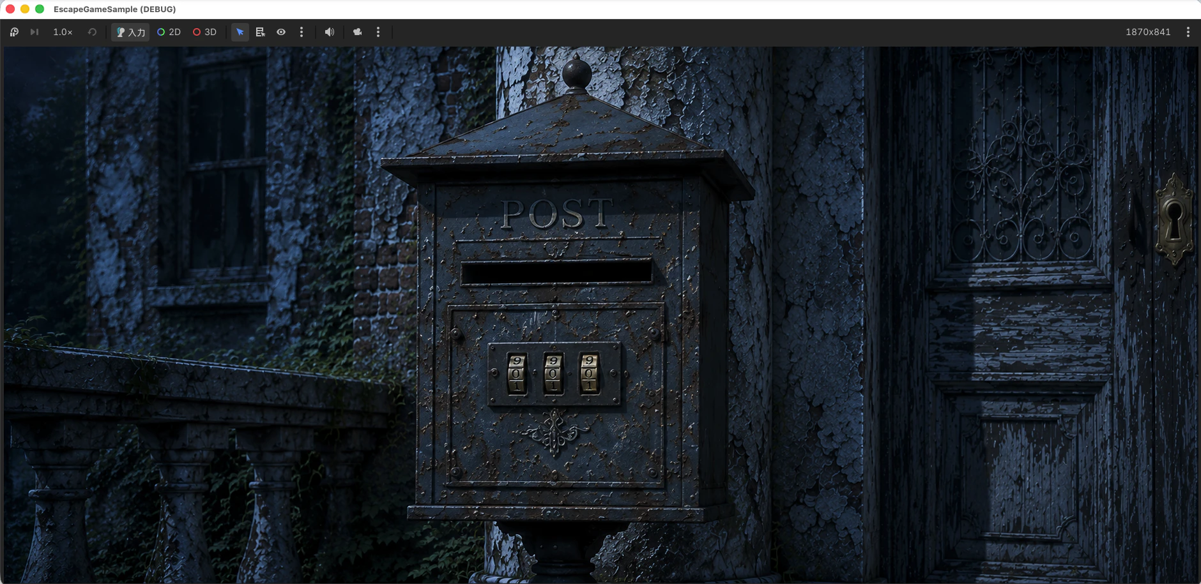Switch node selection to 3D mode
This screenshot has height=584, width=1201.
click(205, 32)
